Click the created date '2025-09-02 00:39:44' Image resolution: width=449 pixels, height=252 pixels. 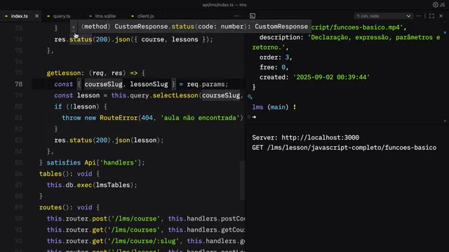331,77
